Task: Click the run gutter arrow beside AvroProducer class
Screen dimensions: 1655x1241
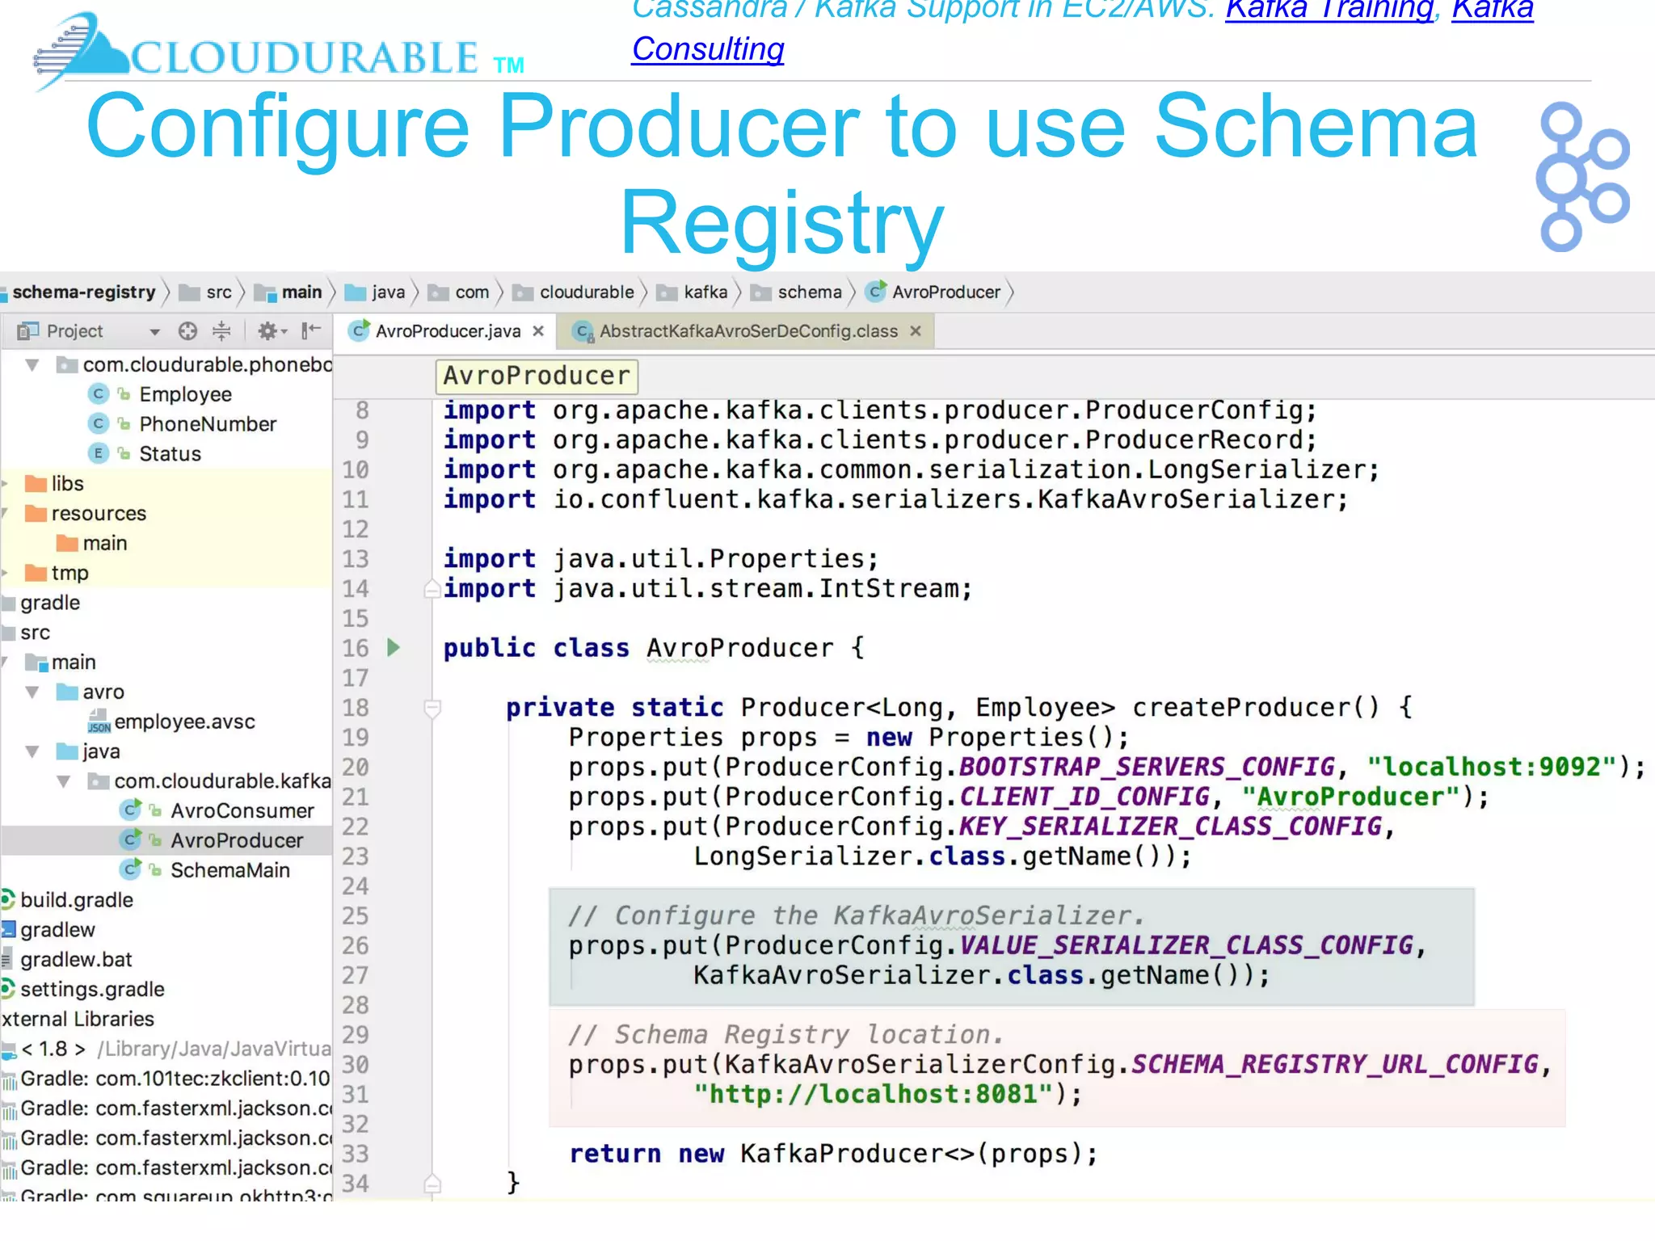Action: (x=394, y=647)
